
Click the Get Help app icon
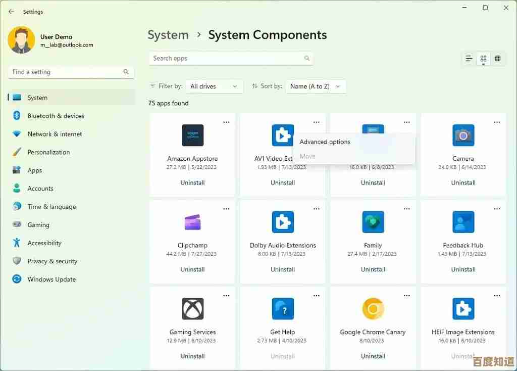click(x=283, y=309)
